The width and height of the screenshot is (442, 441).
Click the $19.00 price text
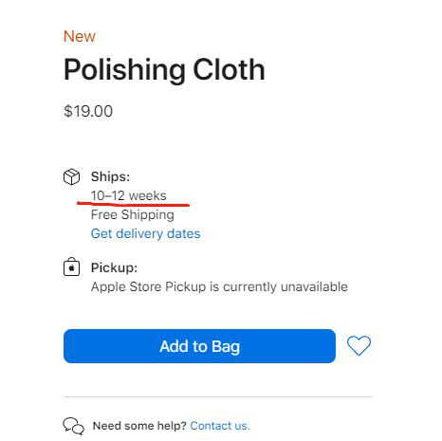click(88, 111)
